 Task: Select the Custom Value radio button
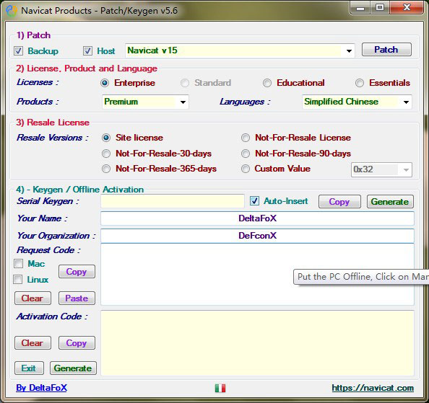click(246, 169)
